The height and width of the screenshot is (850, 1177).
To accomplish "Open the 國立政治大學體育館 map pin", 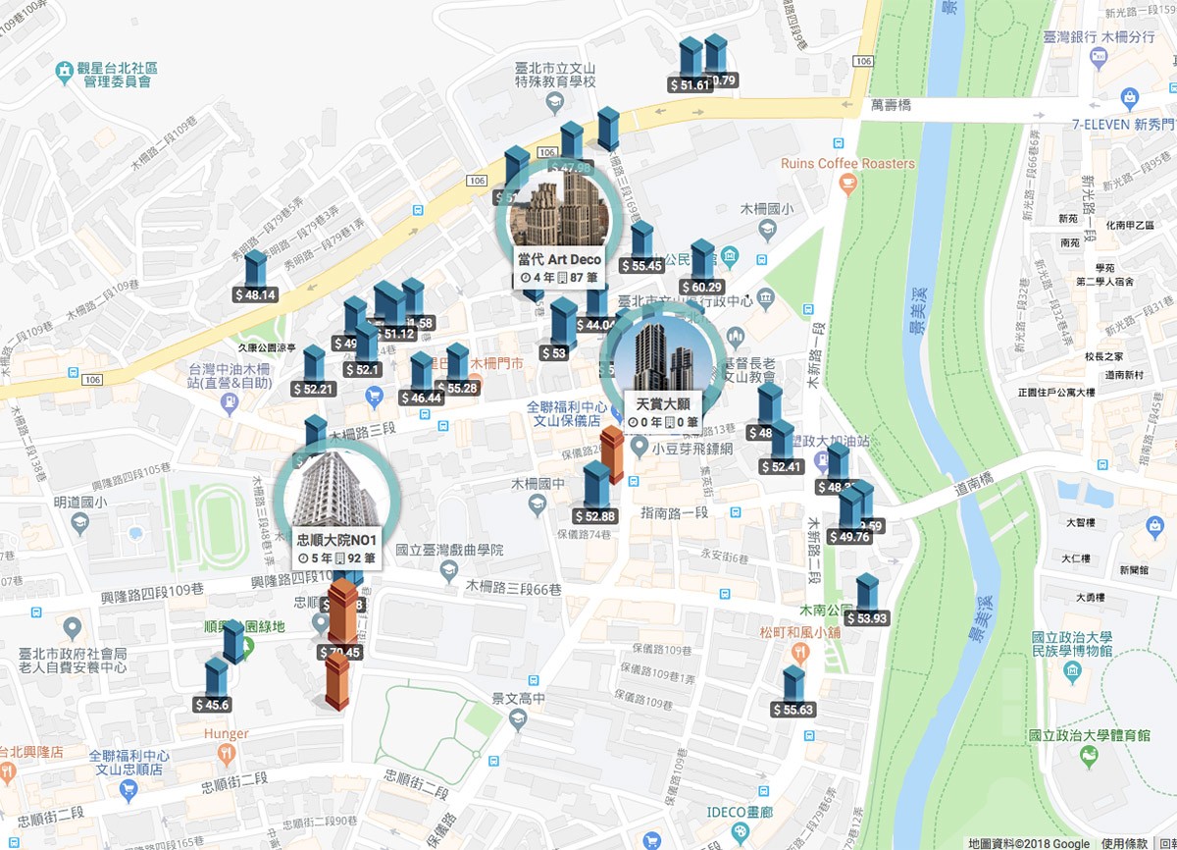I will click(x=1088, y=757).
